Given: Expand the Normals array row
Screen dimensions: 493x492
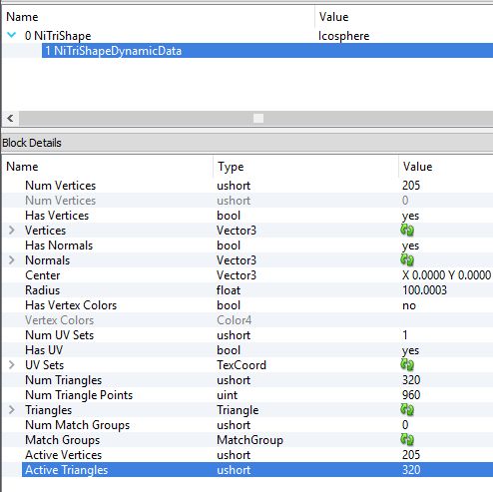Looking at the screenshot, I should 12,260.
